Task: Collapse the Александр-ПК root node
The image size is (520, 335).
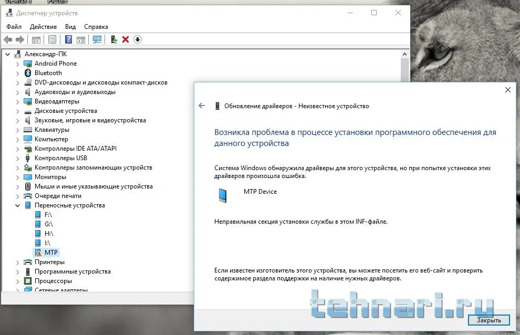Action: 8,54
